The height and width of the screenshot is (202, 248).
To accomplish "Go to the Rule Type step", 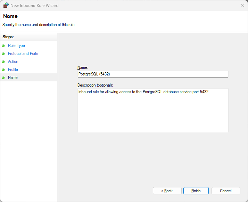I will coord(16,46).
